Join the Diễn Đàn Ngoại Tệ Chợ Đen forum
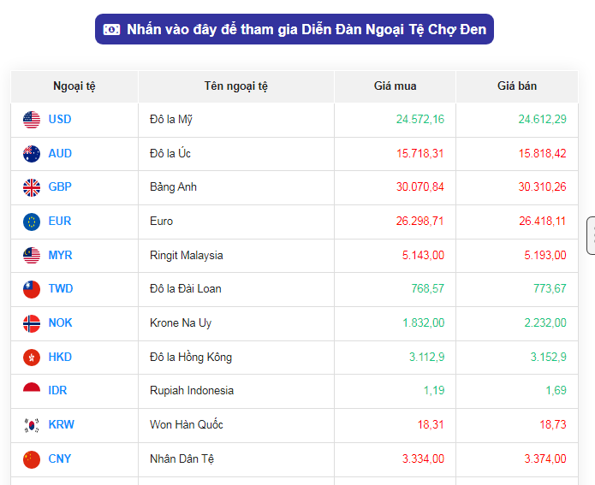The height and width of the screenshot is (485, 595). click(x=295, y=30)
